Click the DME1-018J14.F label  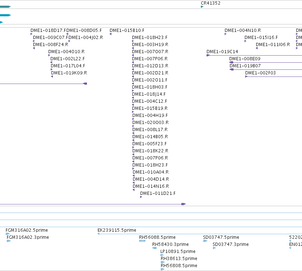click(149, 94)
